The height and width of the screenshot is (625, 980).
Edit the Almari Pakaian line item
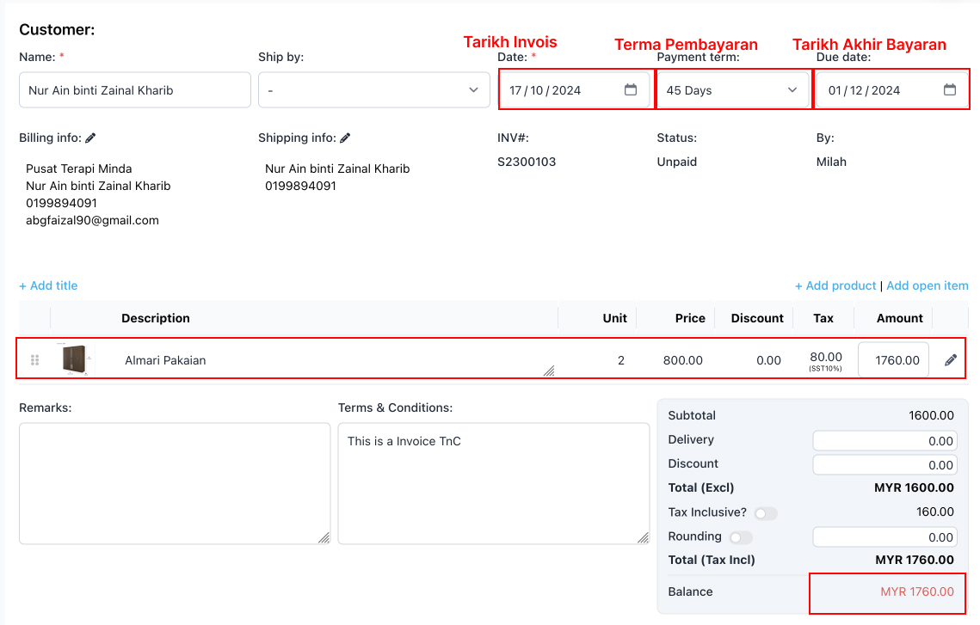pyautogui.click(x=951, y=360)
